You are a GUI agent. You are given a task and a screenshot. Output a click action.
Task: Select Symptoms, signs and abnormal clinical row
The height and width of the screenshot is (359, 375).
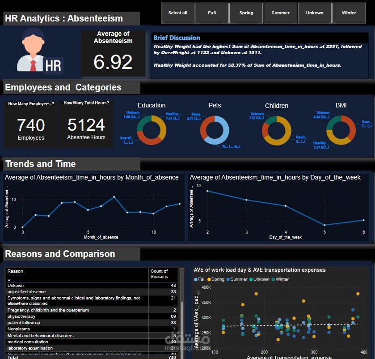[x=92, y=301]
